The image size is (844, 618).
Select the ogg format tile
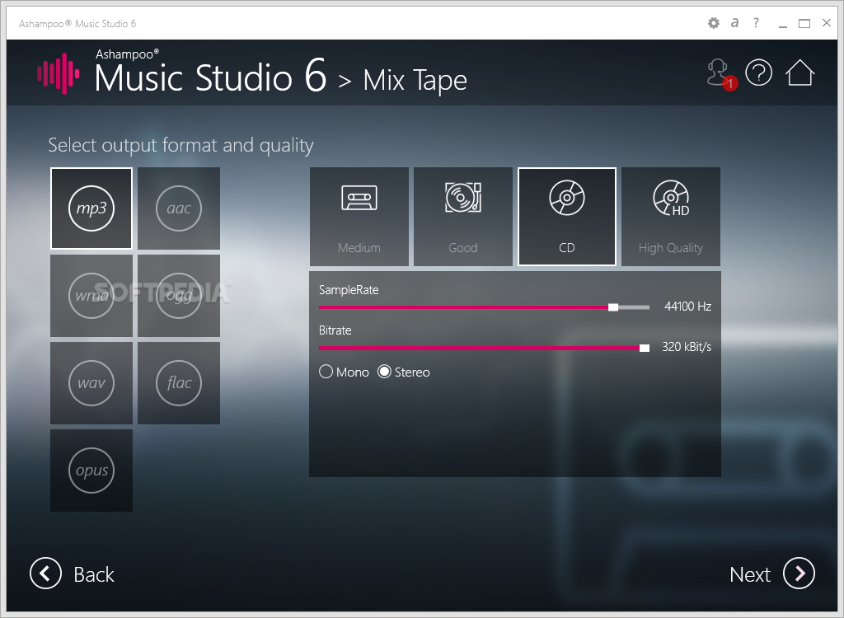(179, 296)
